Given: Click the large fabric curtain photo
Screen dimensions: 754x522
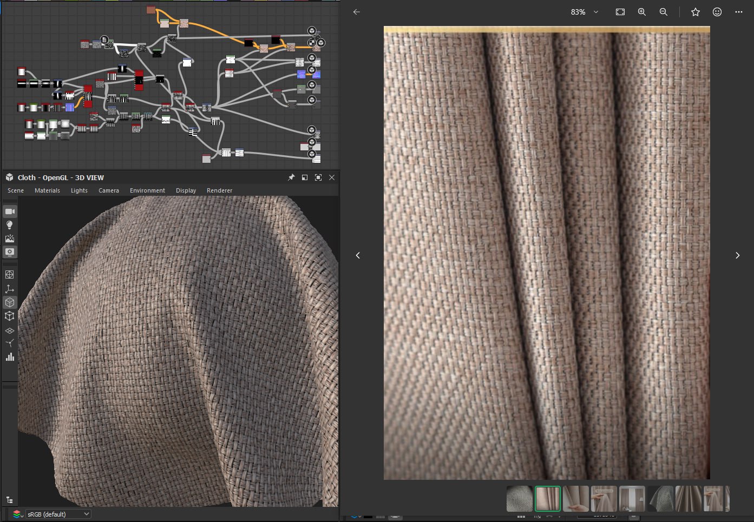Looking at the screenshot, I should pos(547,253).
